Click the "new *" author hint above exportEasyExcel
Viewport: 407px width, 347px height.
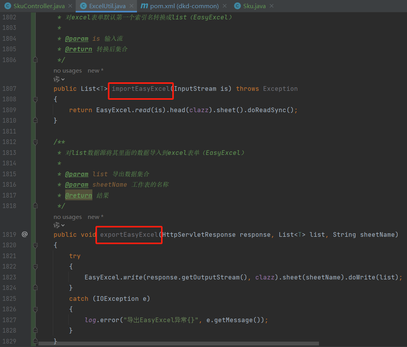[95, 217]
